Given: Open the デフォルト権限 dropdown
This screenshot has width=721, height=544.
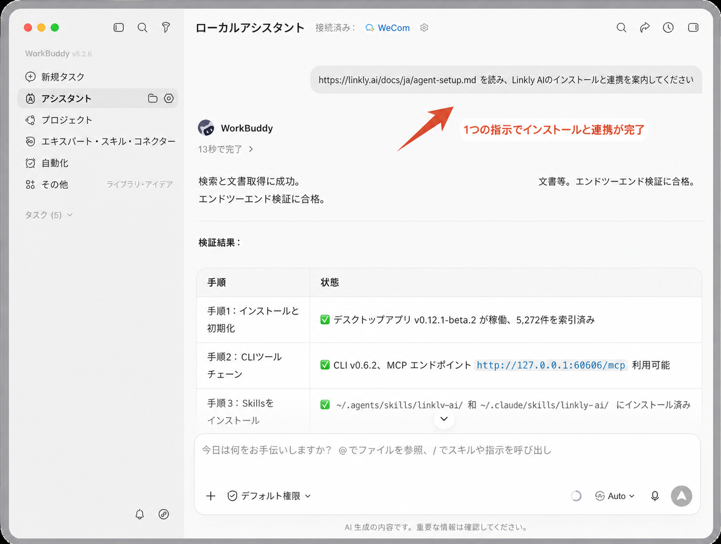Looking at the screenshot, I should (269, 496).
